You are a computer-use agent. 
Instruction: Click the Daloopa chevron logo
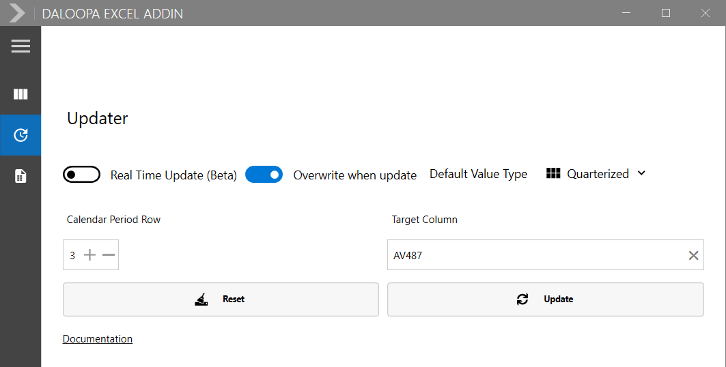[x=17, y=13]
